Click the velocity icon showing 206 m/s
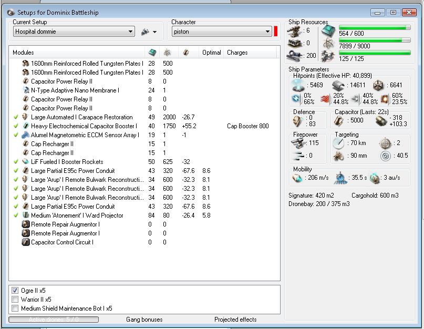This screenshot has width=424, height=329. (297, 178)
